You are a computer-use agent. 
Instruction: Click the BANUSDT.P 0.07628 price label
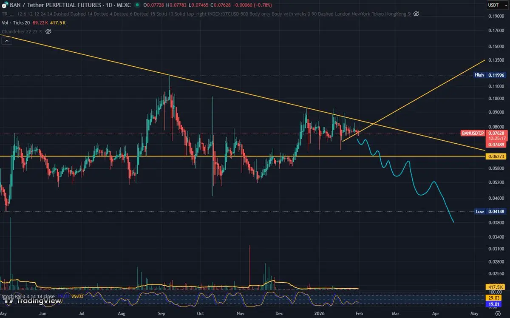point(484,133)
